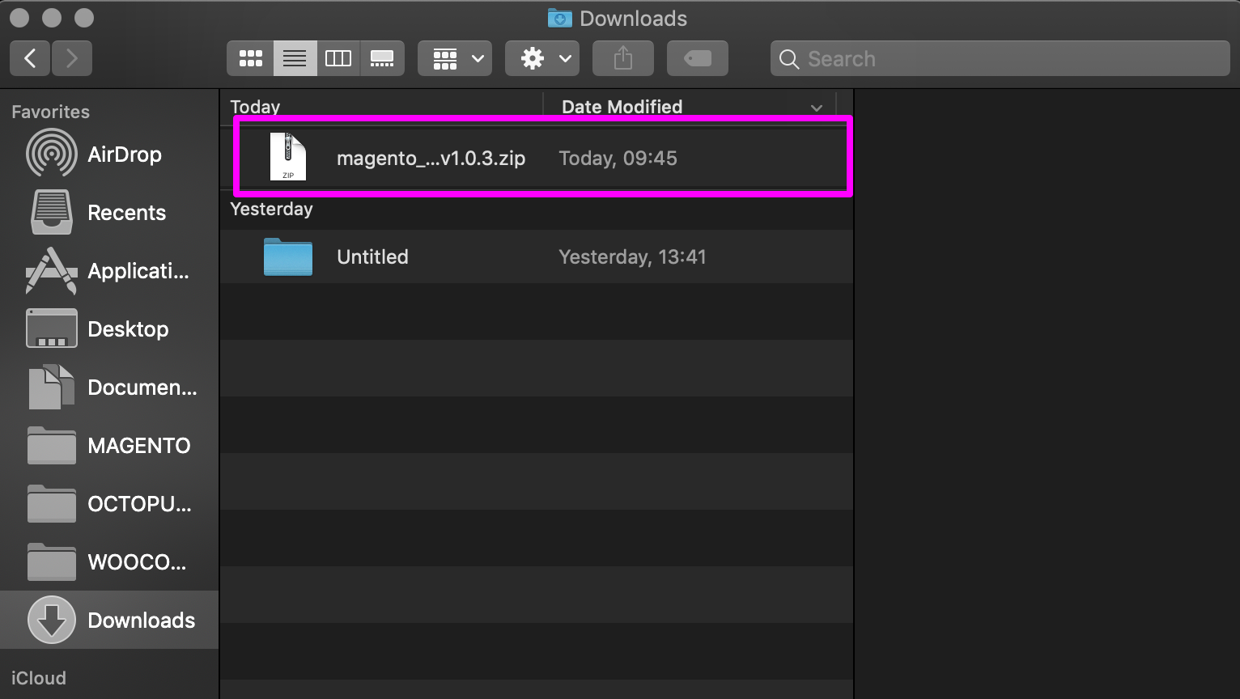1240x699 pixels.
Task: Click the Edit Tags toolbar button
Action: pyautogui.click(x=698, y=58)
